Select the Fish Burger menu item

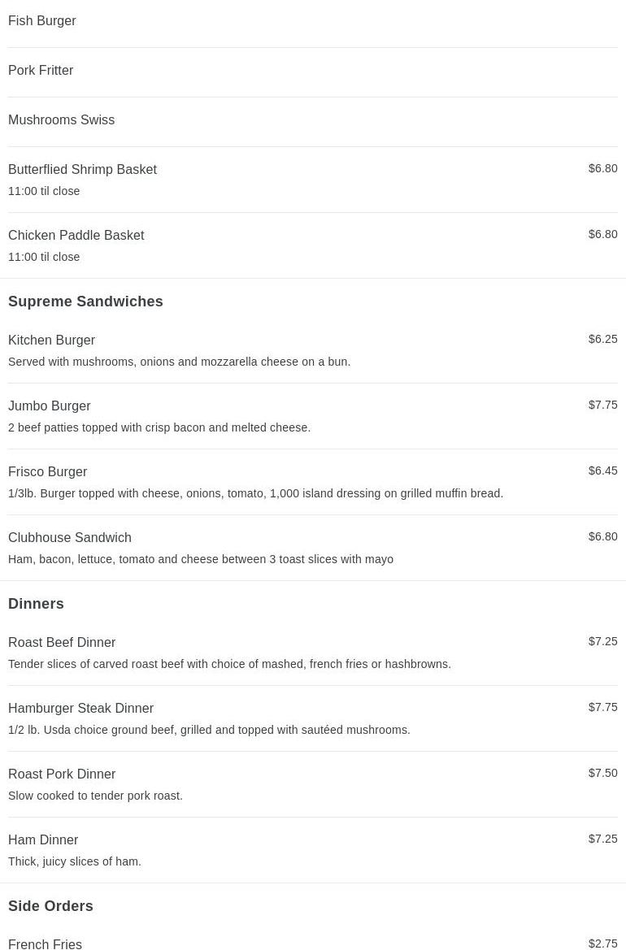click(42, 21)
